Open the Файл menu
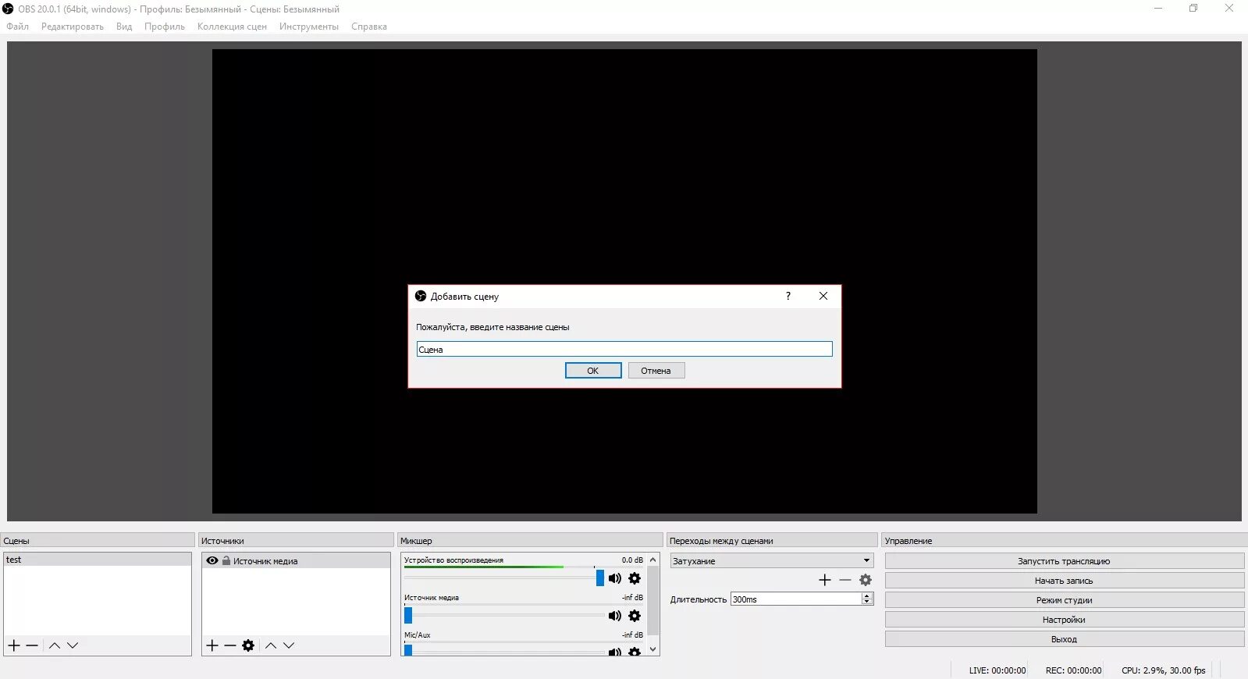This screenshot has width=1248, height=679. 18,27
